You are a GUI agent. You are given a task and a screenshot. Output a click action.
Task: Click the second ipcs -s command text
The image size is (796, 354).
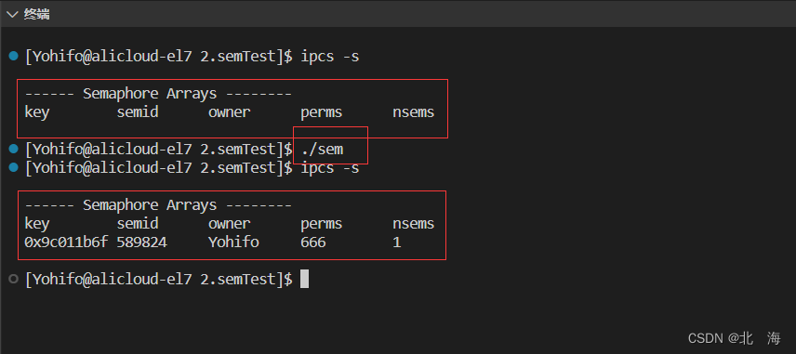330,168
